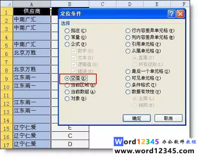Viewport: 198px width, 157px height.
Task: Select cell with 辽宁仁爱 in row 15
Action: (x=32, y=128)
